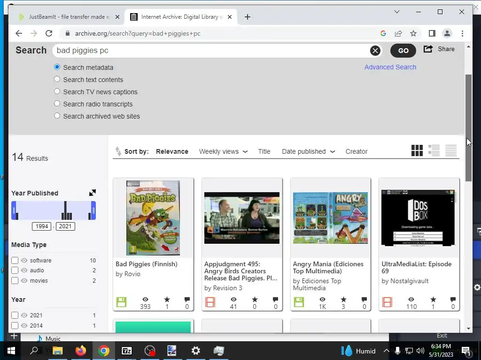Open Advanced Search link
Image resolution: width=481 pixels, height=360 pixels.
pyautogui.click(x=390, y=67)
